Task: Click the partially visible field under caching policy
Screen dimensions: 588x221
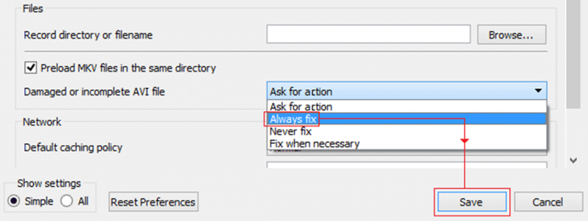Action: [407, 165]
